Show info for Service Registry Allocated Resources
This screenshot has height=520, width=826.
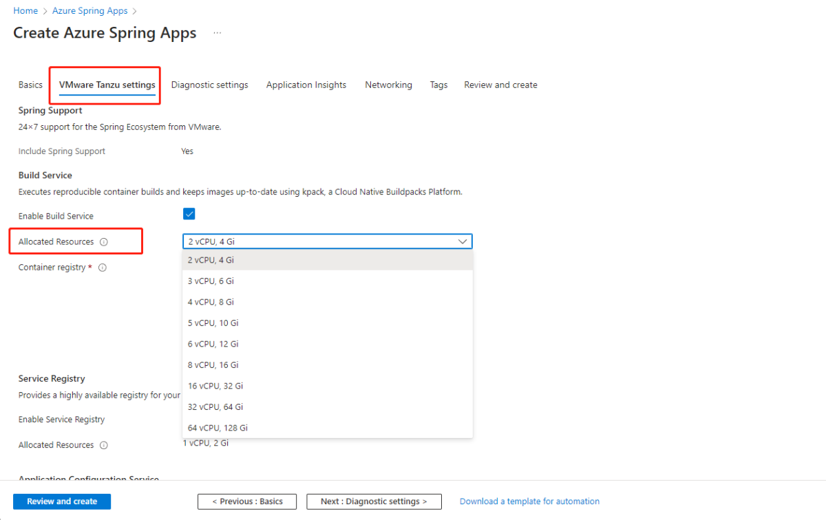pyautogui.click(x=104, y=445)
